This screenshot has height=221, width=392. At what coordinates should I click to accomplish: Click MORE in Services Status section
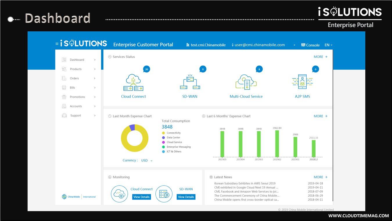point(321,57)
